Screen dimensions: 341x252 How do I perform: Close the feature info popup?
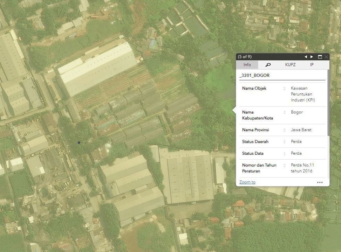click(x=326, y=57)
